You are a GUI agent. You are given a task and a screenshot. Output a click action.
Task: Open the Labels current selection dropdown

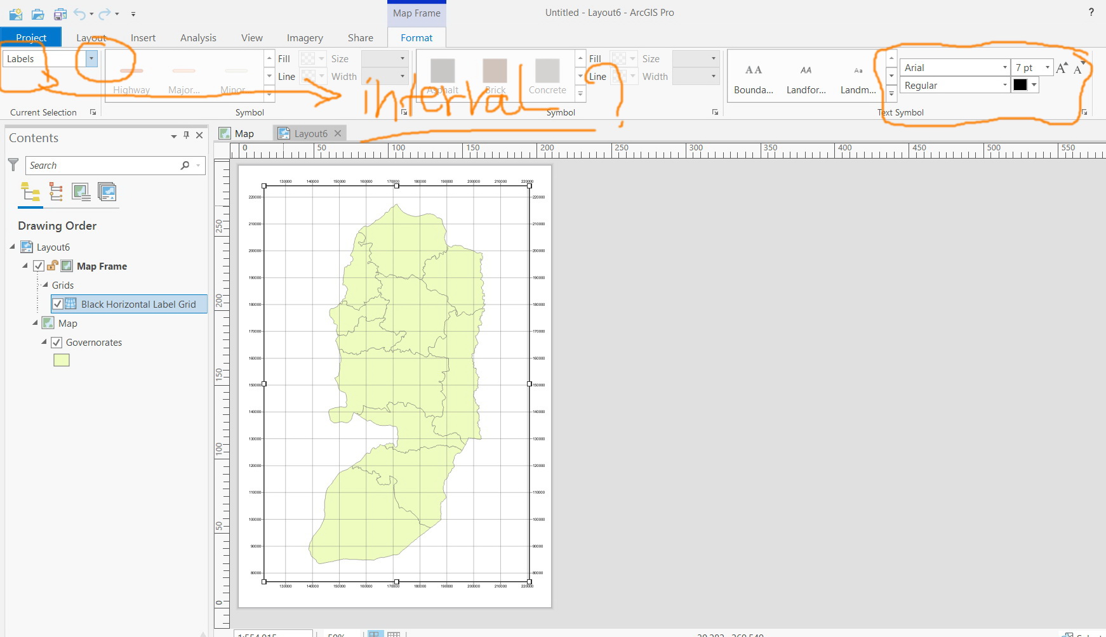91,59
